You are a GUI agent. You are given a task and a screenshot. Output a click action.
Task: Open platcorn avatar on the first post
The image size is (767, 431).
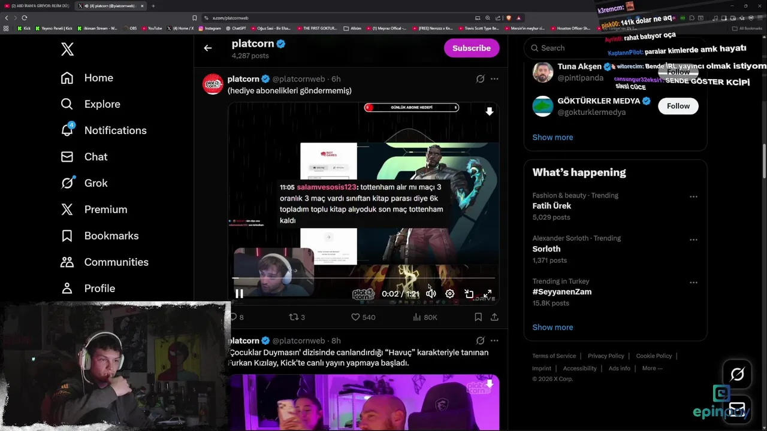213,84
